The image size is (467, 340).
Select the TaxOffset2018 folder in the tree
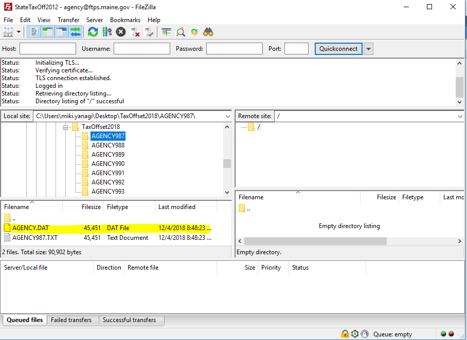coord(101,127)
